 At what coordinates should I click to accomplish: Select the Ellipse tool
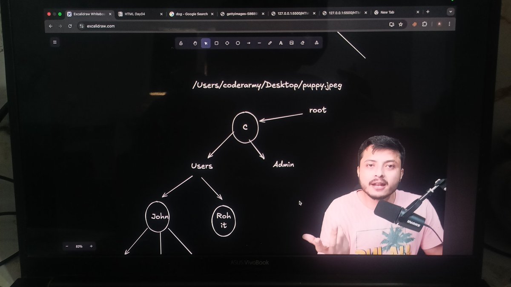(238, 43)
